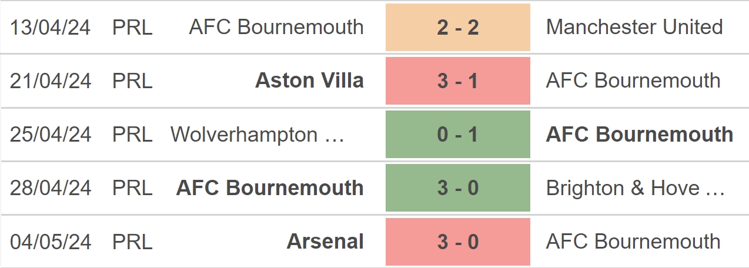
Task: Select the 13/04/24 match date
Action: 51,27
